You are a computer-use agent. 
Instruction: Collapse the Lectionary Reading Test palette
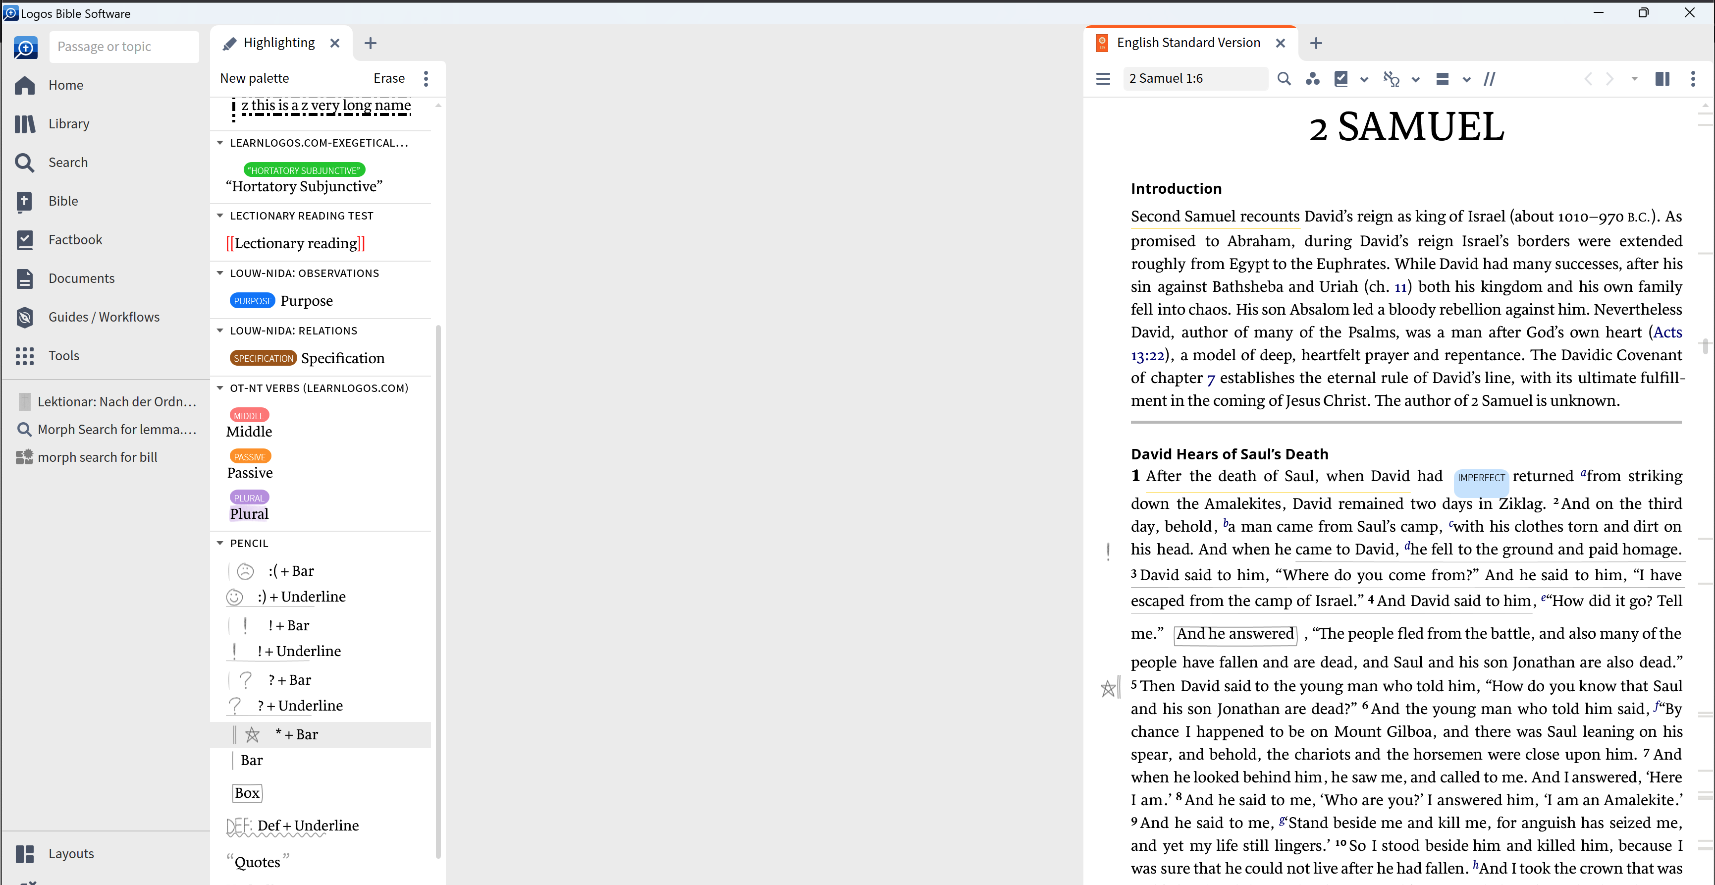coord(220,216)
